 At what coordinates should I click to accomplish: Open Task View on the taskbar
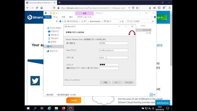[42, 108]
